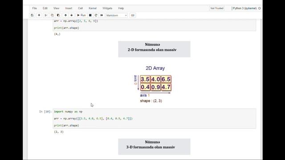This screenshot has height=160, width=285.
Task: Cut the selected cells with scissors icon
Action: (46, 16)
